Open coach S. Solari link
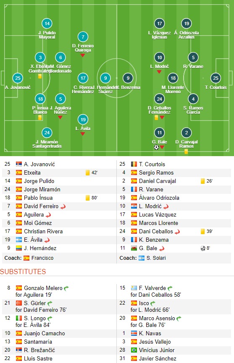Viewport: 234px width, 363px height. pos(156,258)
